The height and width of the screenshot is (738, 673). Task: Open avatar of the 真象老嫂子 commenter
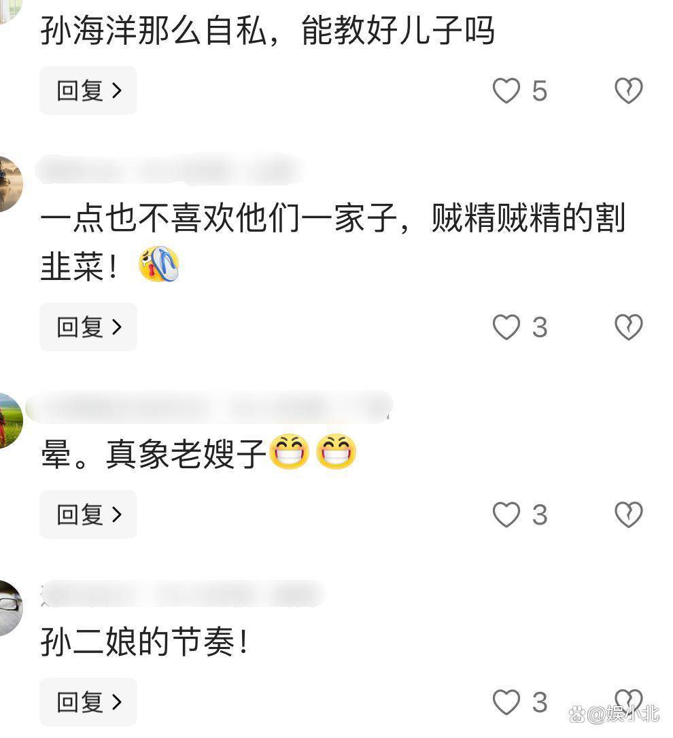pyautogui.click(x=10, y=420)
